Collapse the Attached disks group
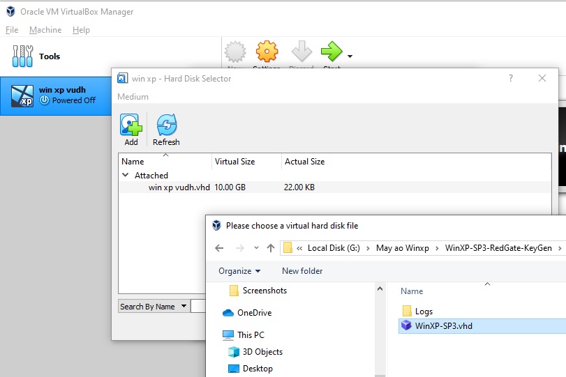Viewport: 566px width, 377px height. pyautogui.click(x=125, y=175)
